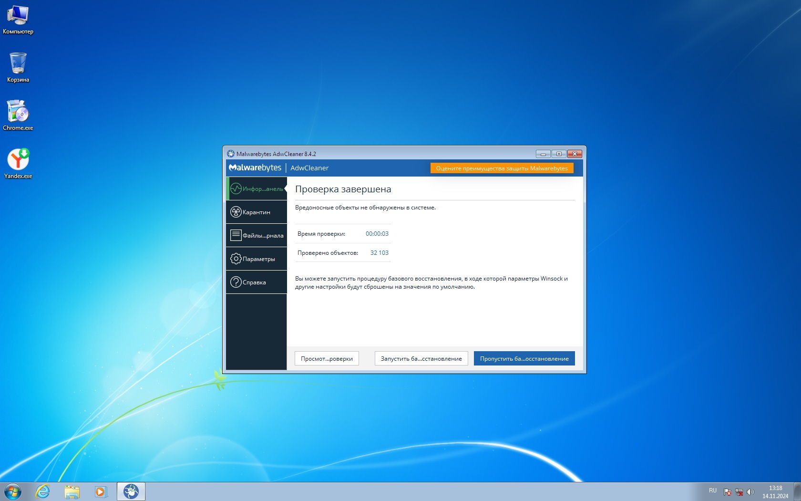Click the RU language indicator in tray
Screen dimensions: 801x501
712,491
